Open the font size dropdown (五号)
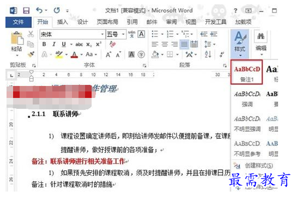Image resolution: width=295 pixels, height=197 pixels. [x=123, y=34]
